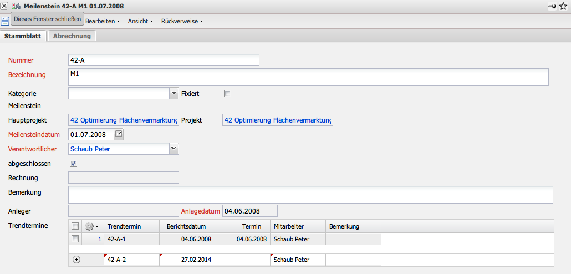This screenshot has width=571, height=274.
Task: Uncheck the abgeschlossen checkbox
Action: [x=74, y=164]
